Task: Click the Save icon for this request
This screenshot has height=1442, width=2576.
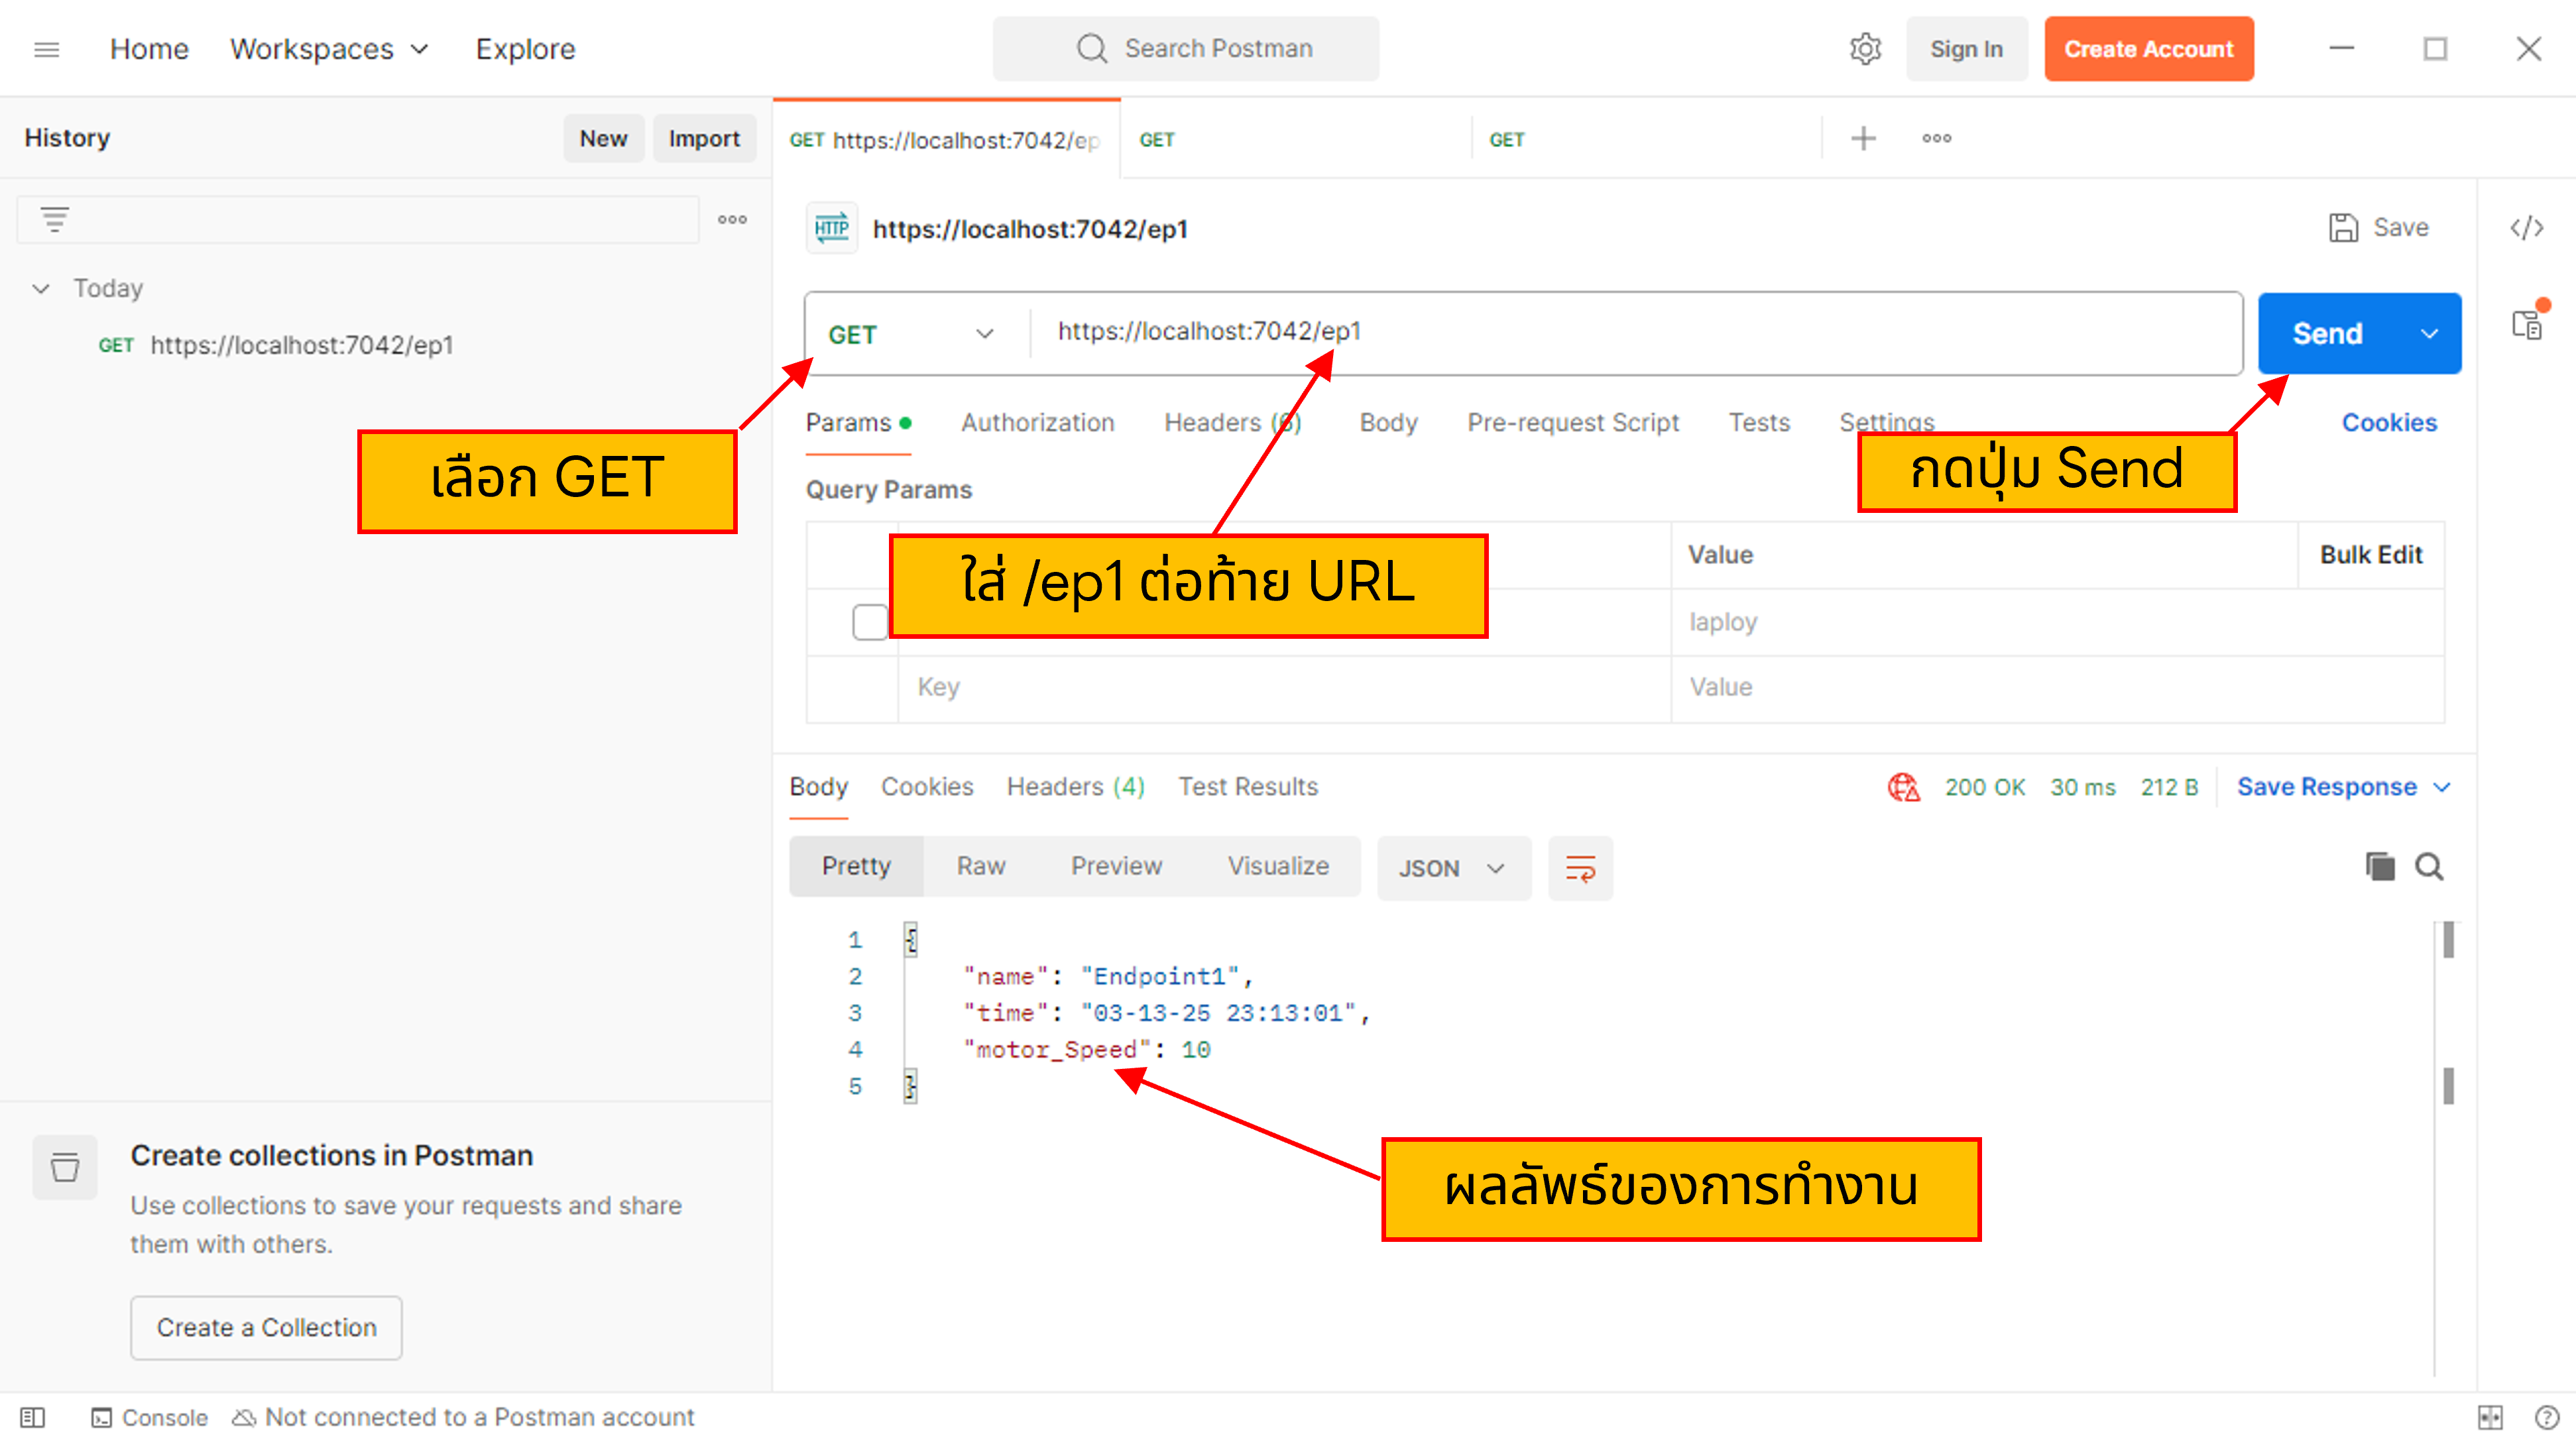Action: (x=2344, y=227)
